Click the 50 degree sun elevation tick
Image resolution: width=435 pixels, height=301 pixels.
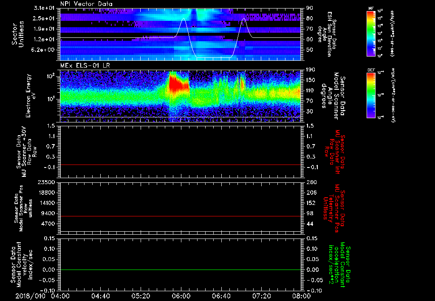pyautogui.click(x=309, y=50)
